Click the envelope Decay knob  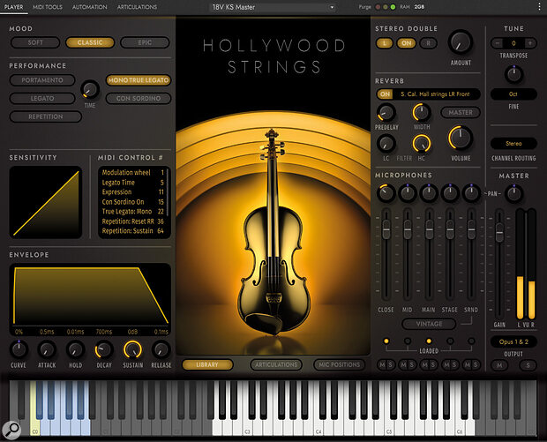coord(103,350)
